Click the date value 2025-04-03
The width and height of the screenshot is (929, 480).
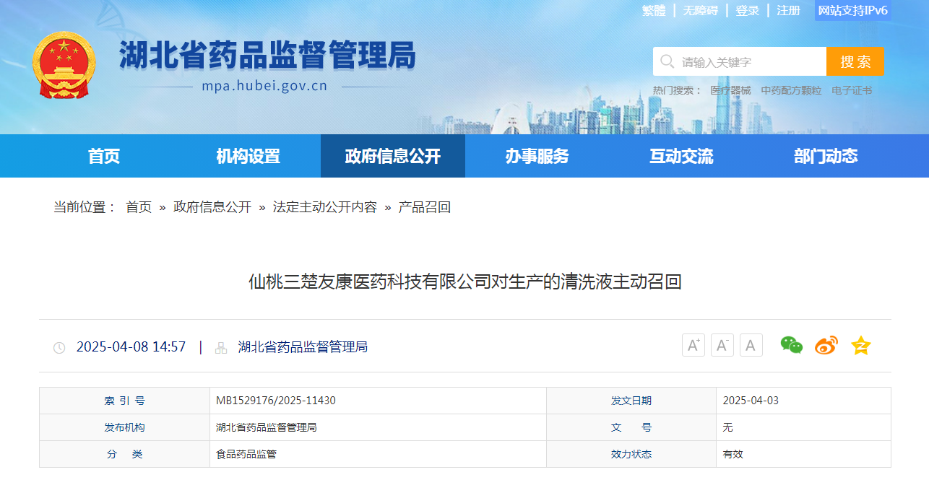tap(751, 401)
